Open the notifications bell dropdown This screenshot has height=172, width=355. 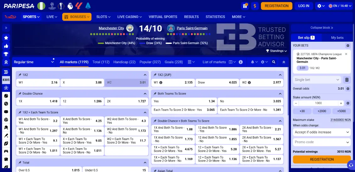[254, 62]
